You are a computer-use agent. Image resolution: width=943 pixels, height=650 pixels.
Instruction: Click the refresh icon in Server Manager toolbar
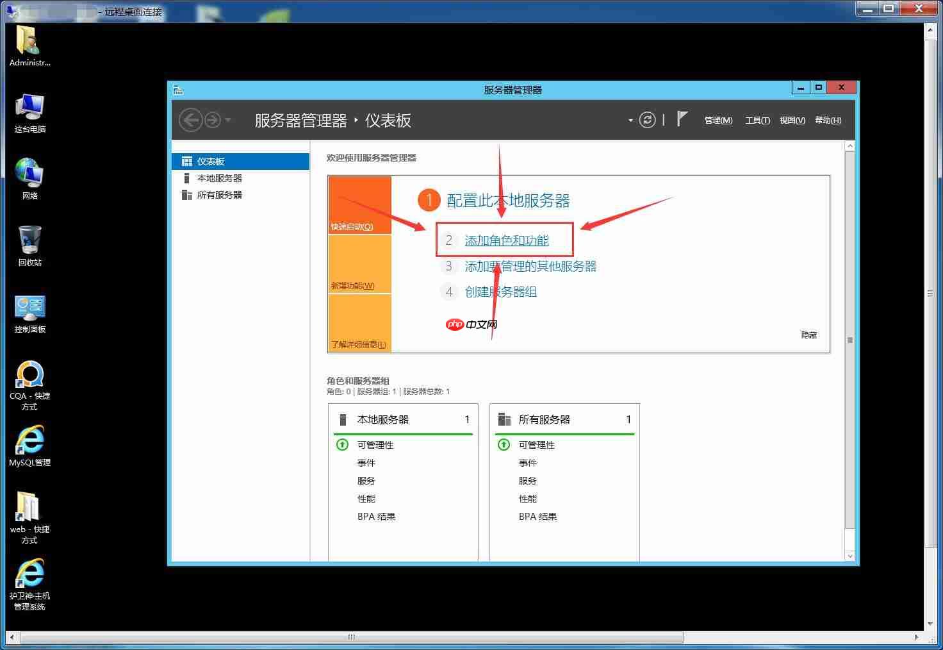tap(647, 120)
